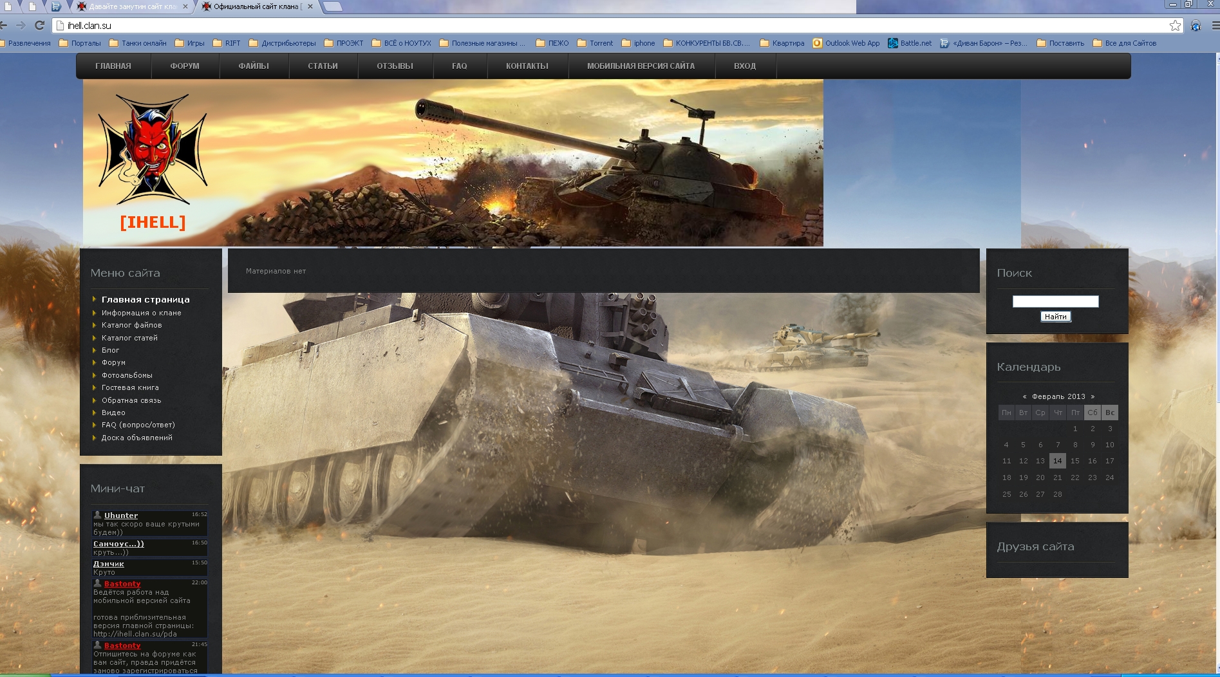Open the Поставить bookmarks folder
This screenshot has height=677, width=1220.
point(1060,43)
